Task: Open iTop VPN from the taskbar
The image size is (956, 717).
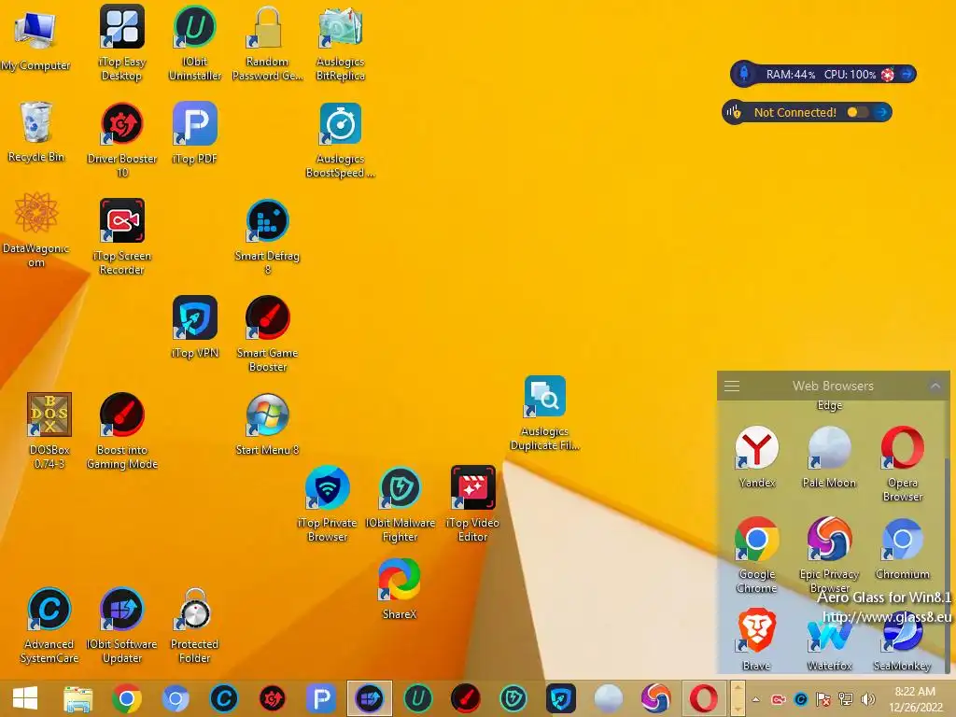Action: tap(561, 698)
